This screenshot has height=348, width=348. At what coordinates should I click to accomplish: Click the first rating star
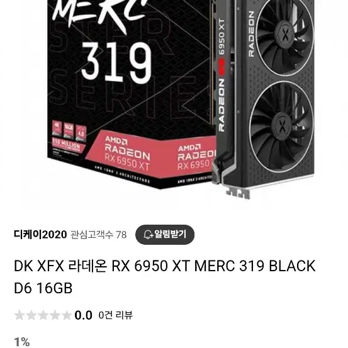[x=20, y=315]
